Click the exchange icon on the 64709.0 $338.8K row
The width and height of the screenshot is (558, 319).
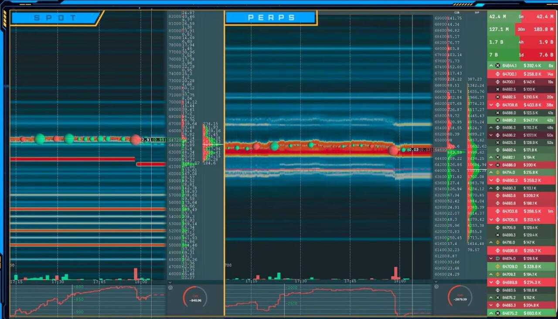497,266
